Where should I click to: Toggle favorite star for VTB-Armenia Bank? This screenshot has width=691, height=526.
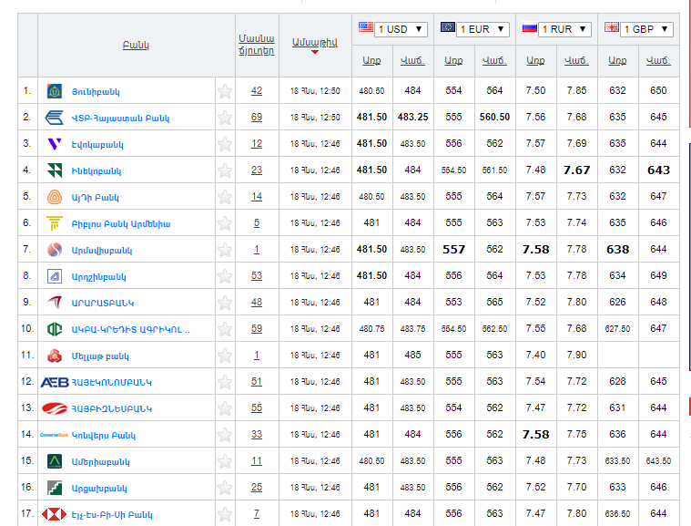coord(225,118)
